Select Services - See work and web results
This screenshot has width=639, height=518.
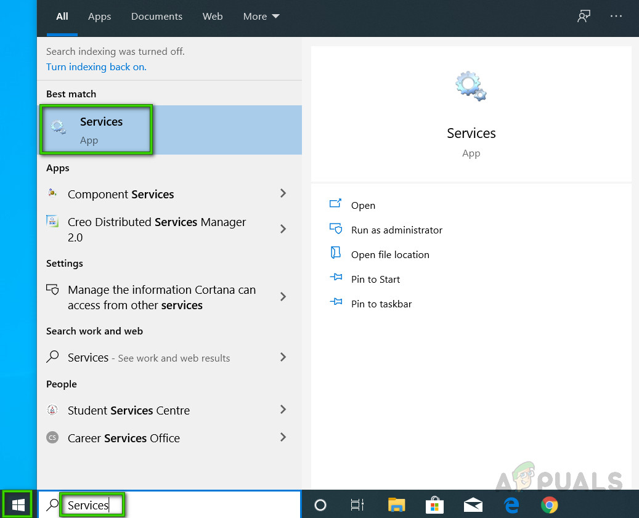[149, 358]
